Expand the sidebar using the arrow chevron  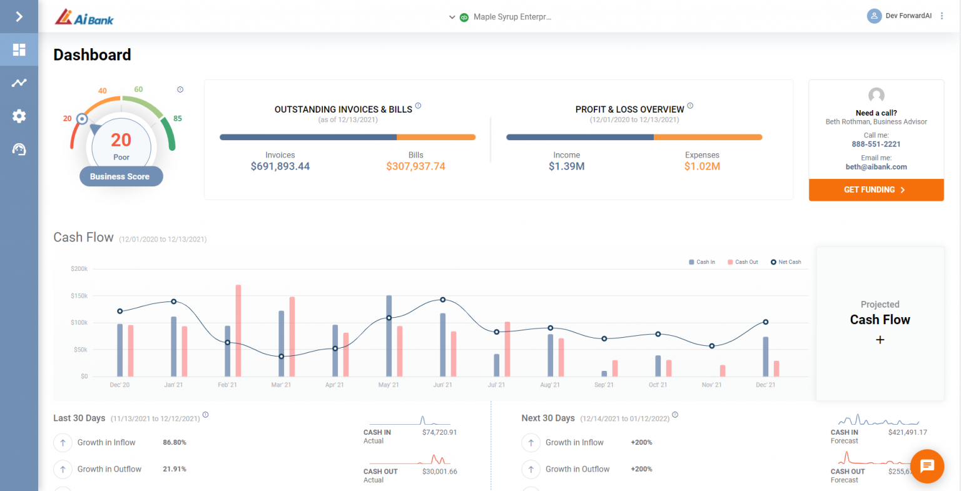pos(19,16)
